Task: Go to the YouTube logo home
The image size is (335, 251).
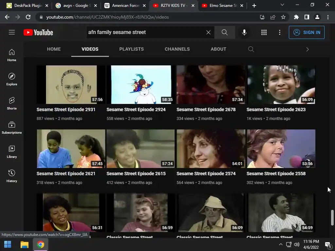Action: [38, 32]
